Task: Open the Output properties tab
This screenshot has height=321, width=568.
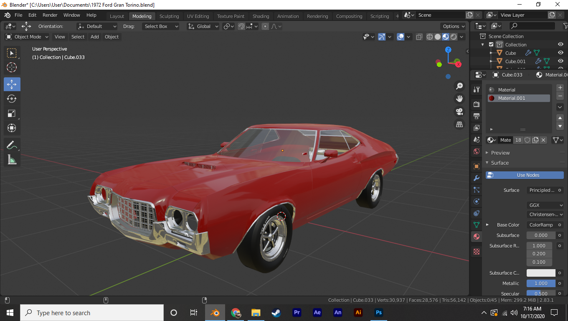Action: (477, 116)
